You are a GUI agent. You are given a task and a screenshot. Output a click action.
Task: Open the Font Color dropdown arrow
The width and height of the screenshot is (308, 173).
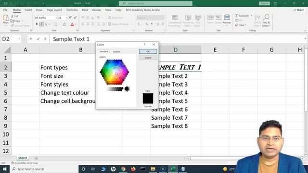(76, 24)
